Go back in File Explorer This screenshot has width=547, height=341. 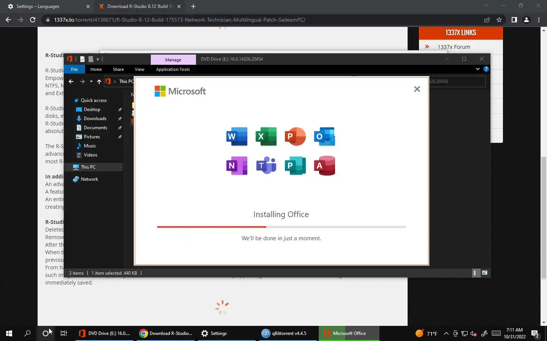pyautogui.click(x=71, y=81)
